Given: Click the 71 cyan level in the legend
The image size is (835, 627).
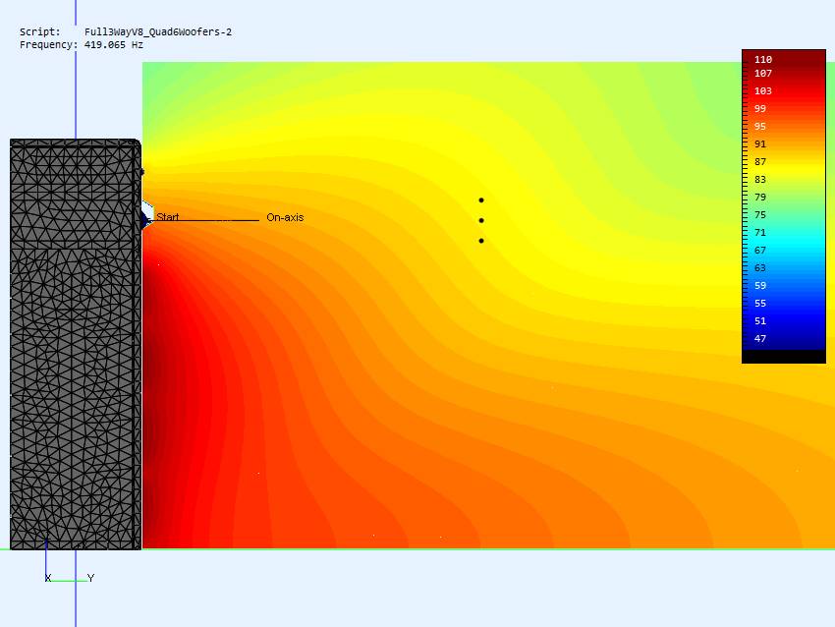Looking at the screenshot, I should (x=760, y=232).
